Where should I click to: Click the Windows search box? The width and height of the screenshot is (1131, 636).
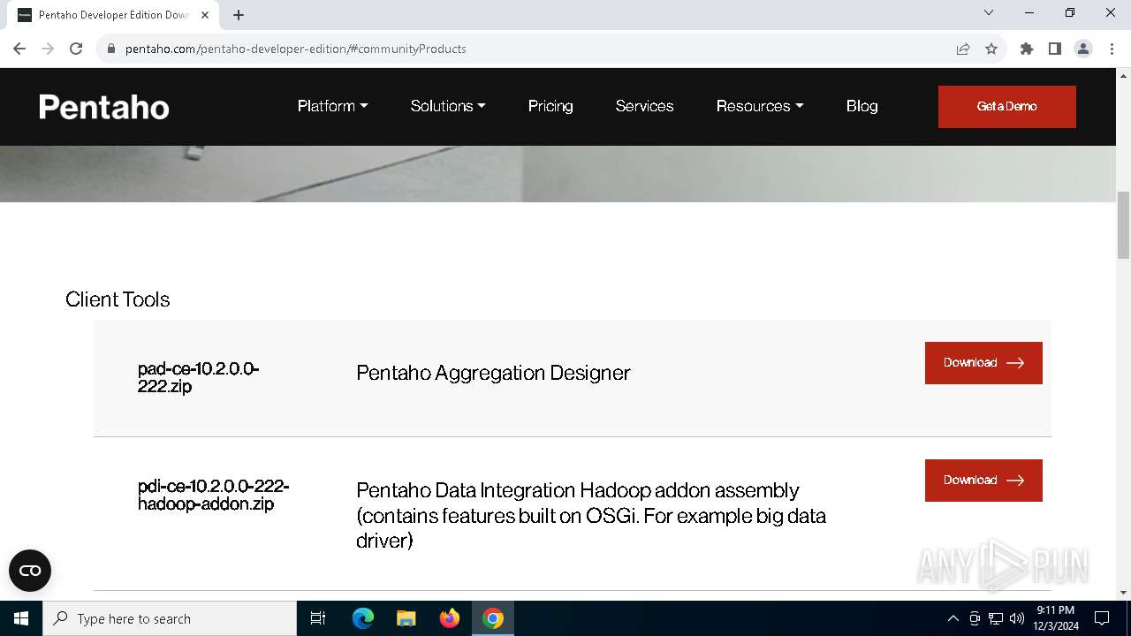[170, 618]
